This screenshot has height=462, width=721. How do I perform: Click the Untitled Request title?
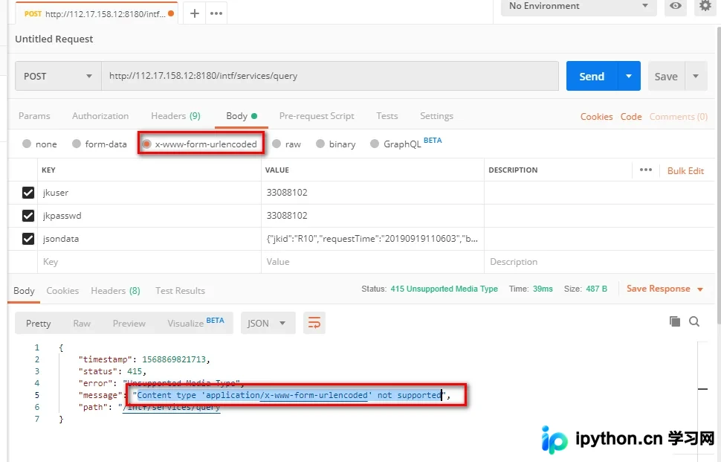pos(54,39)
